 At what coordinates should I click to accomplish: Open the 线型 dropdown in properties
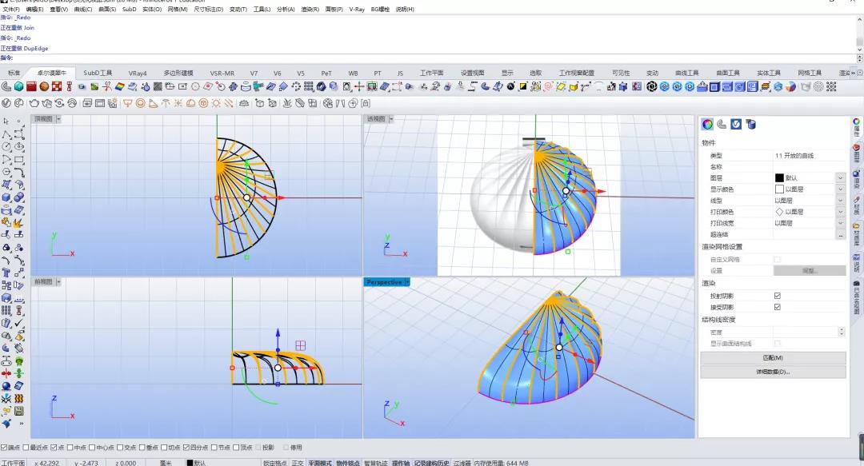tap(840, 201)
